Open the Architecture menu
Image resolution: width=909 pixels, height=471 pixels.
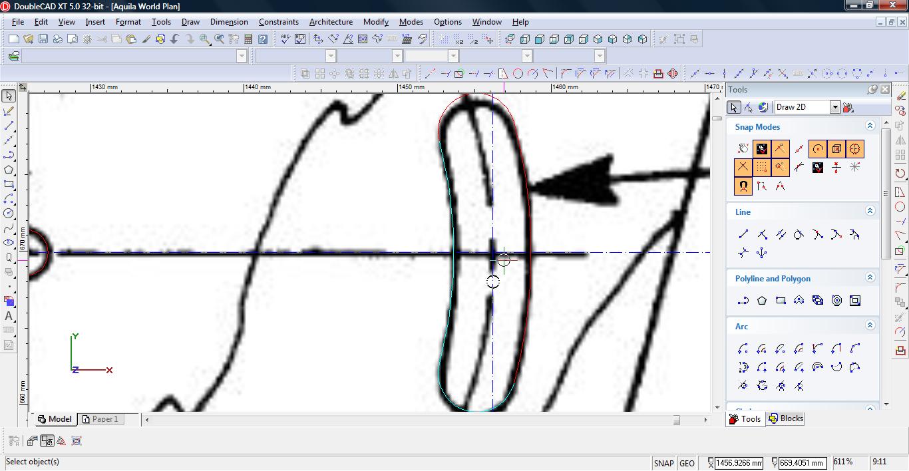click(331, 22)
